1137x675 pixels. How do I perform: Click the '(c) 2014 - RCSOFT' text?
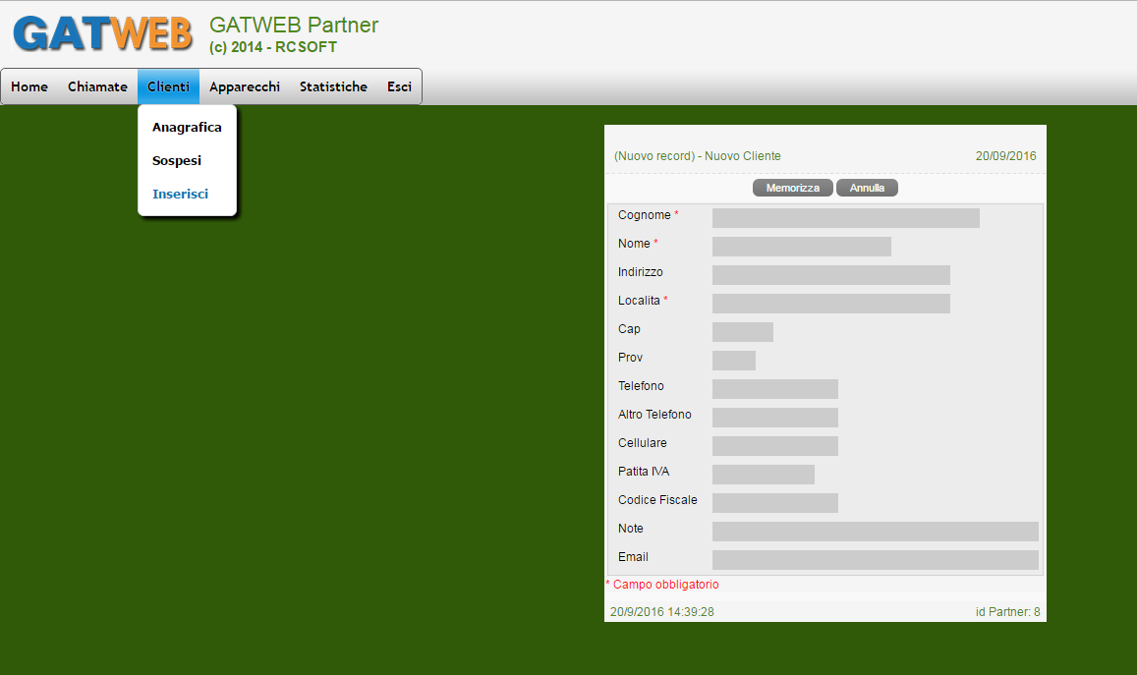click(273, 47)
